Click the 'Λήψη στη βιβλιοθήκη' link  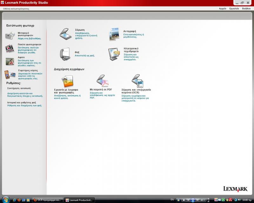tap(29, 38)
